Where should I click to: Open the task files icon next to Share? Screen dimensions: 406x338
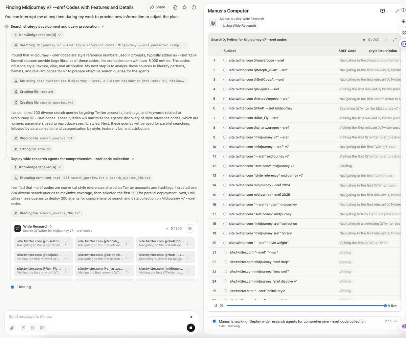[x=175, y=7]
